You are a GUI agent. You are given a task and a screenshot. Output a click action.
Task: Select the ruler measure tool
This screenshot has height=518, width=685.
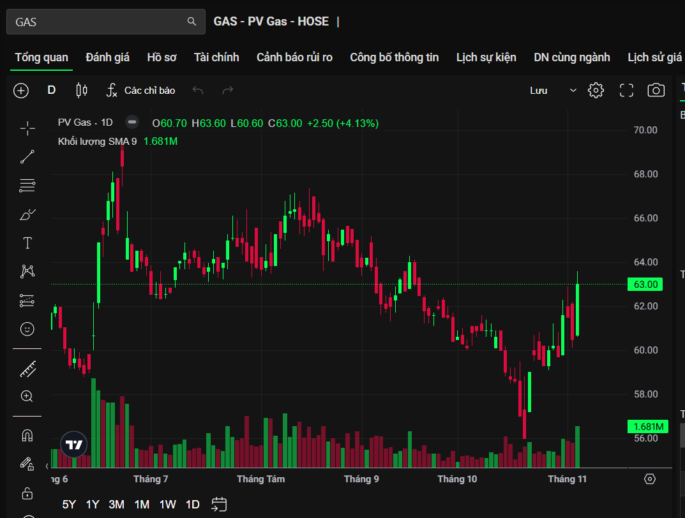pos(27,369)
